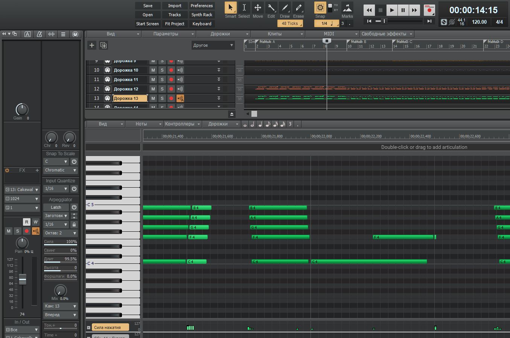Mute track Дорожка 10

pyautogui.click(x=153, y=70)
